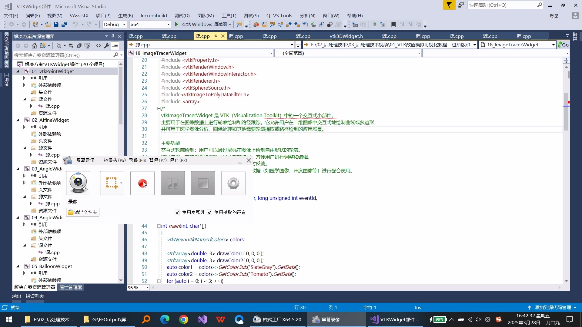Click the red record button
Viewport: 582px width, 327px height.
tap(142, 183)
